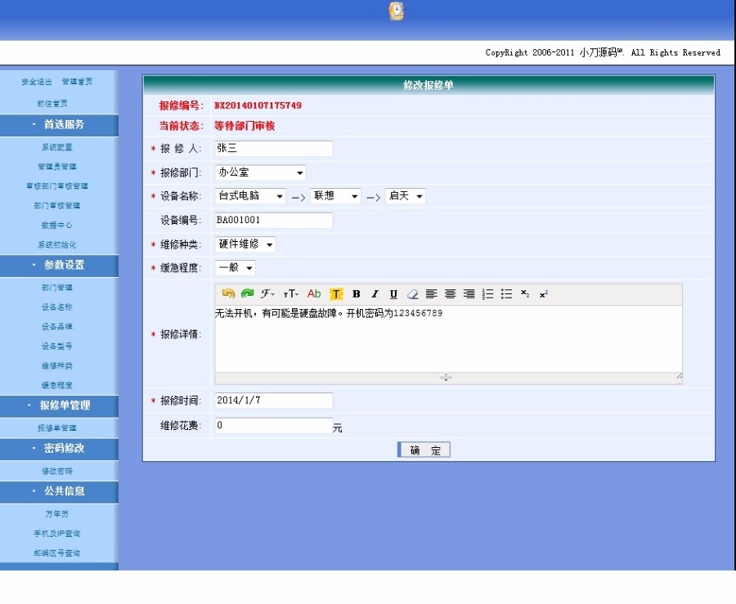Toggle italic formatting in the editor
The image size is (736, 604).
point(374,294)
